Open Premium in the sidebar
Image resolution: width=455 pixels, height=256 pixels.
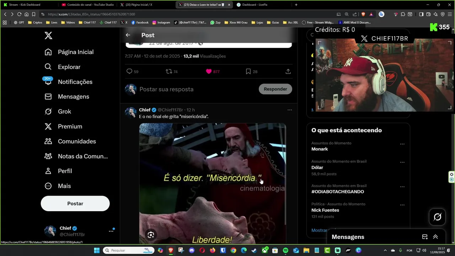(x=63, y=127)
